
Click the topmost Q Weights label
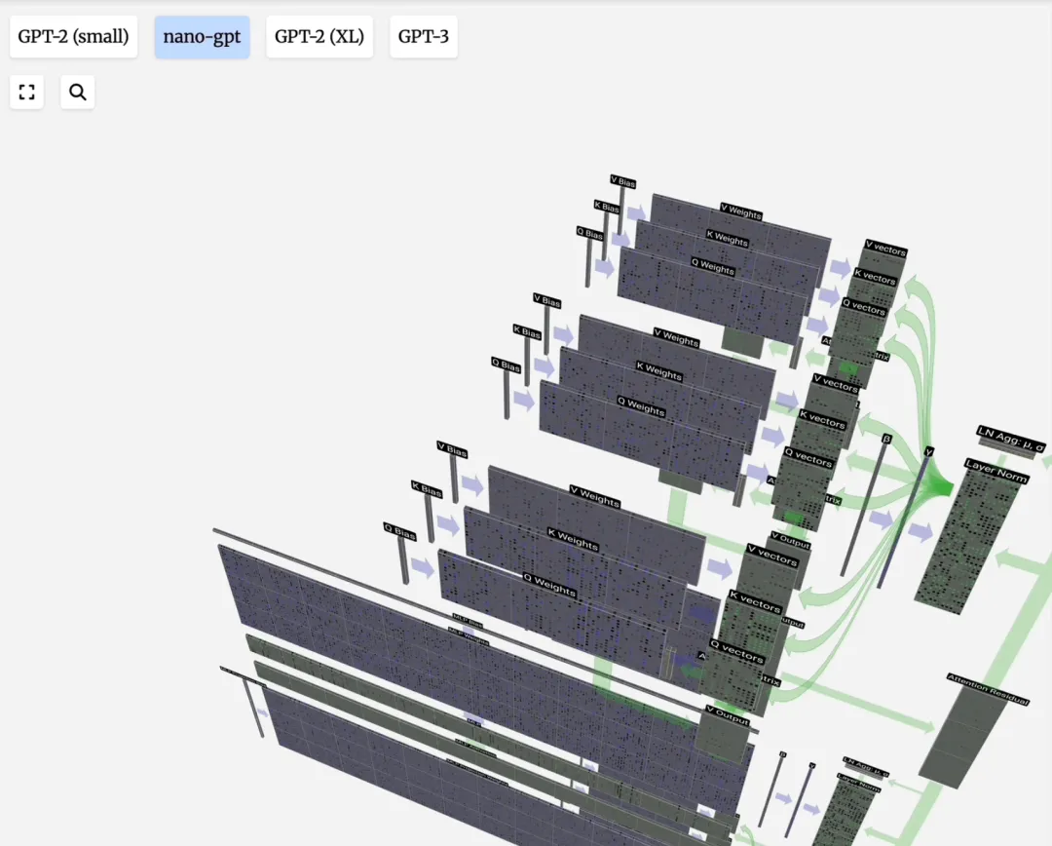coord(713,266)
